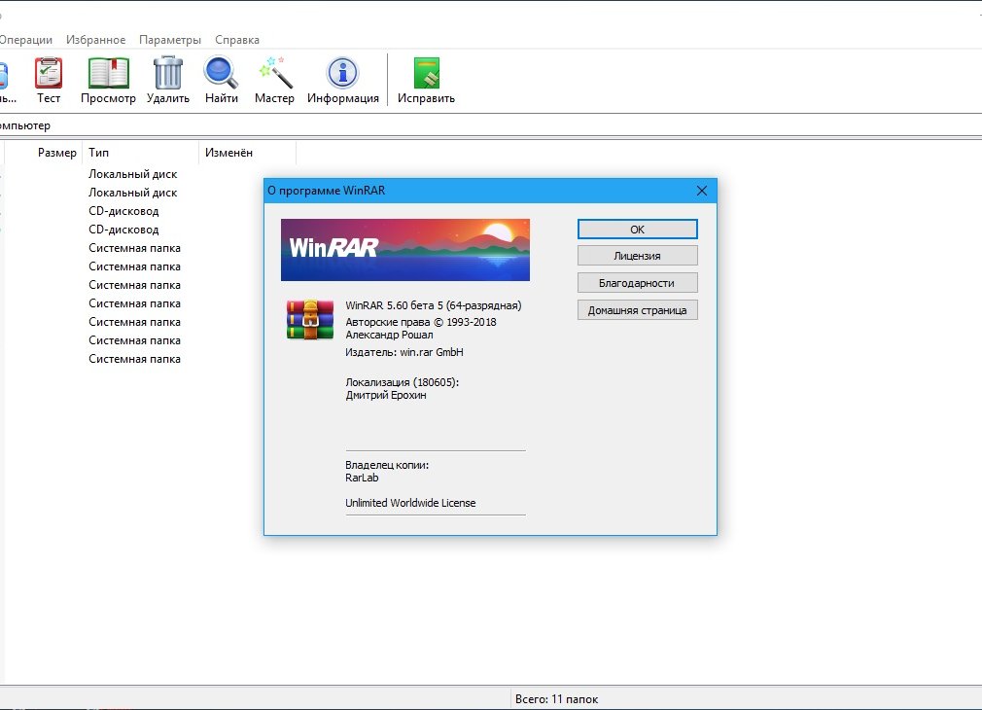Confirm the dialog with OK

(637, 230)
